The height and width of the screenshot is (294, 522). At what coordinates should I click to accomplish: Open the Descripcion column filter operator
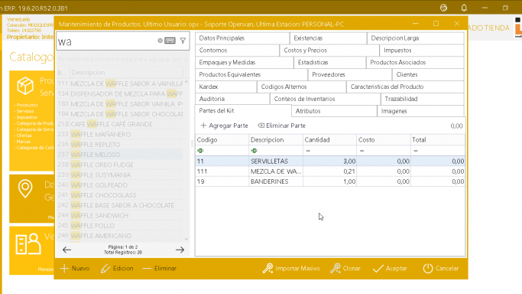tap(254, 151)
